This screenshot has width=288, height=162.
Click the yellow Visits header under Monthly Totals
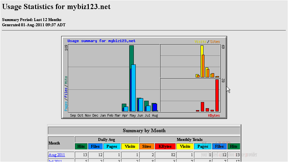185,146
